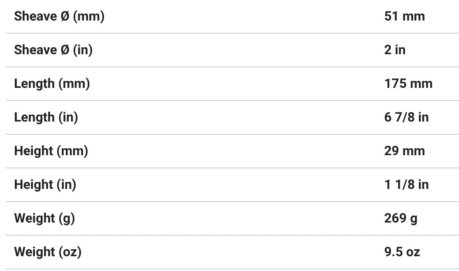
Task: Click the Height (mm) label
Action: point(51,151)
